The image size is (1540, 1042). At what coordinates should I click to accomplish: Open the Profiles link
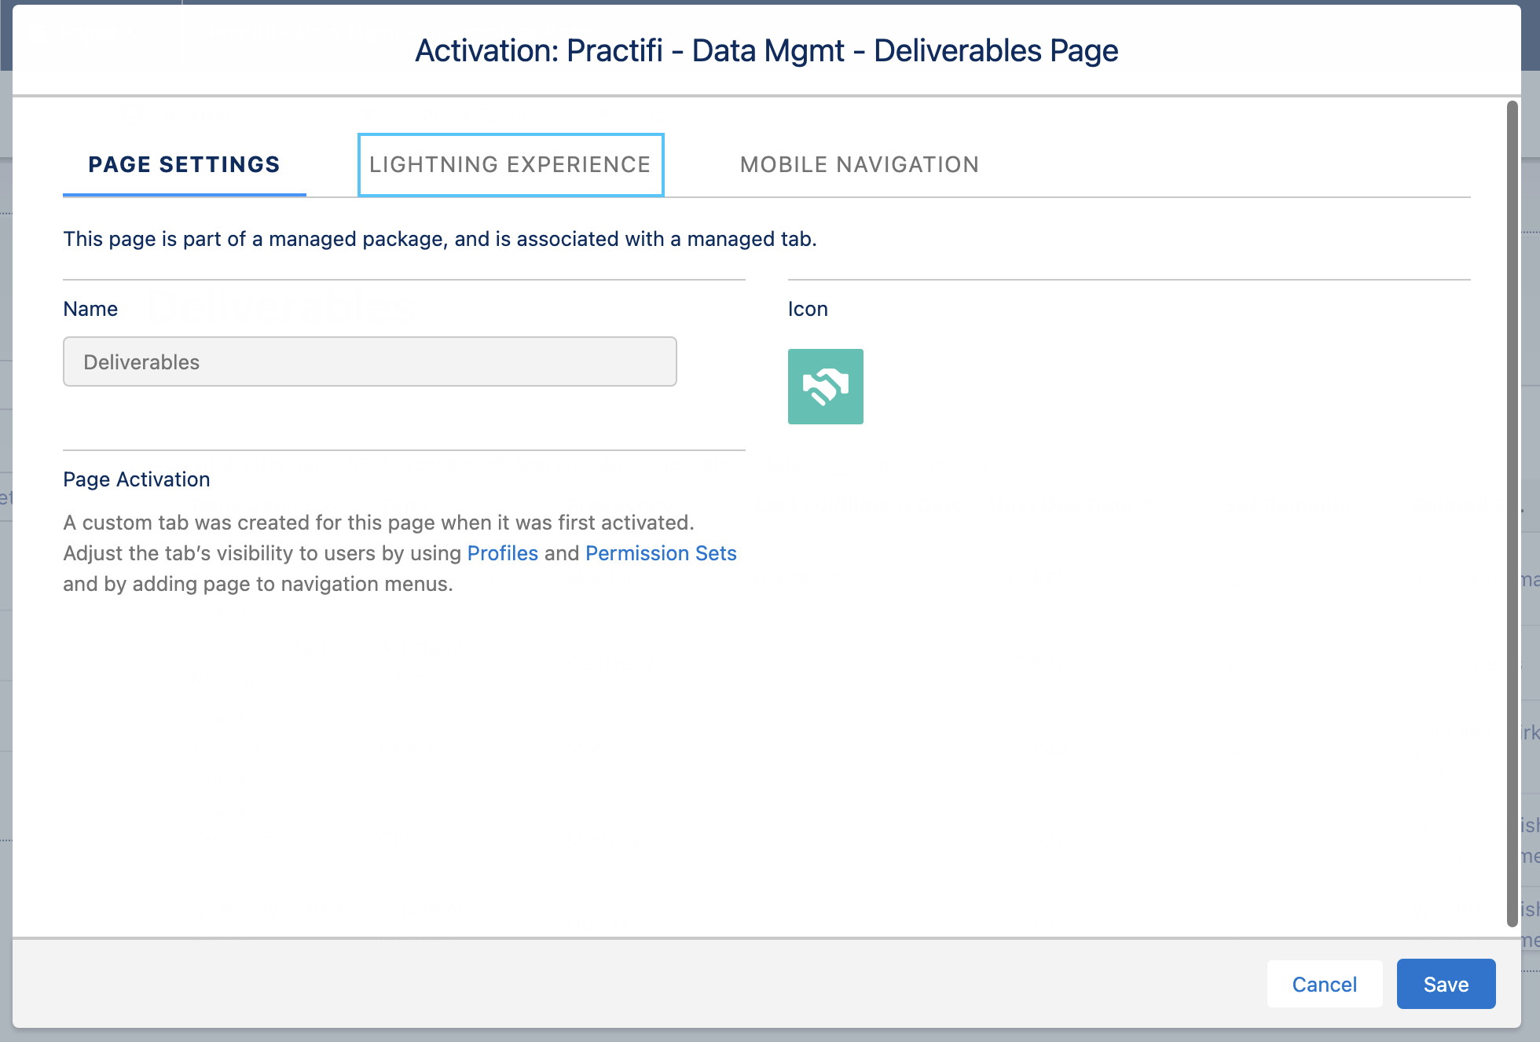(503, 553)
